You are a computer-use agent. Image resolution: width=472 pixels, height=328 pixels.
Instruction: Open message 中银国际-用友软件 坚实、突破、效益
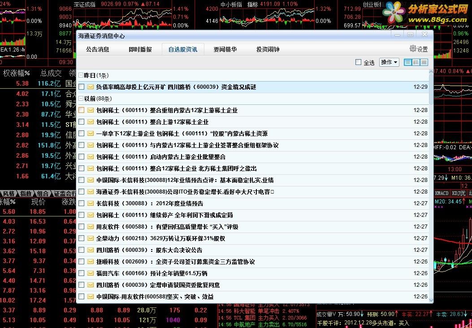coord(155,297)
